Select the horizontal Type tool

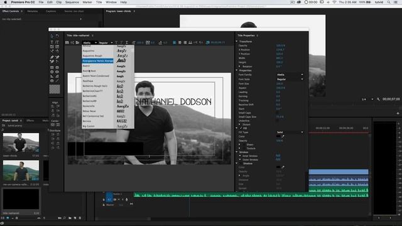tap(52, 42)
